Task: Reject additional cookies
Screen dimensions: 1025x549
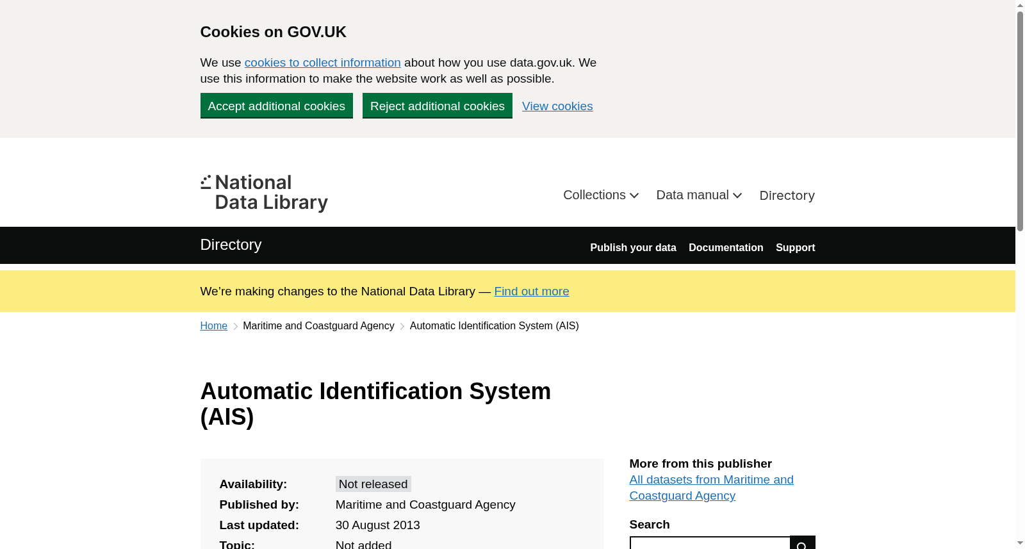Action: point(437,106)
